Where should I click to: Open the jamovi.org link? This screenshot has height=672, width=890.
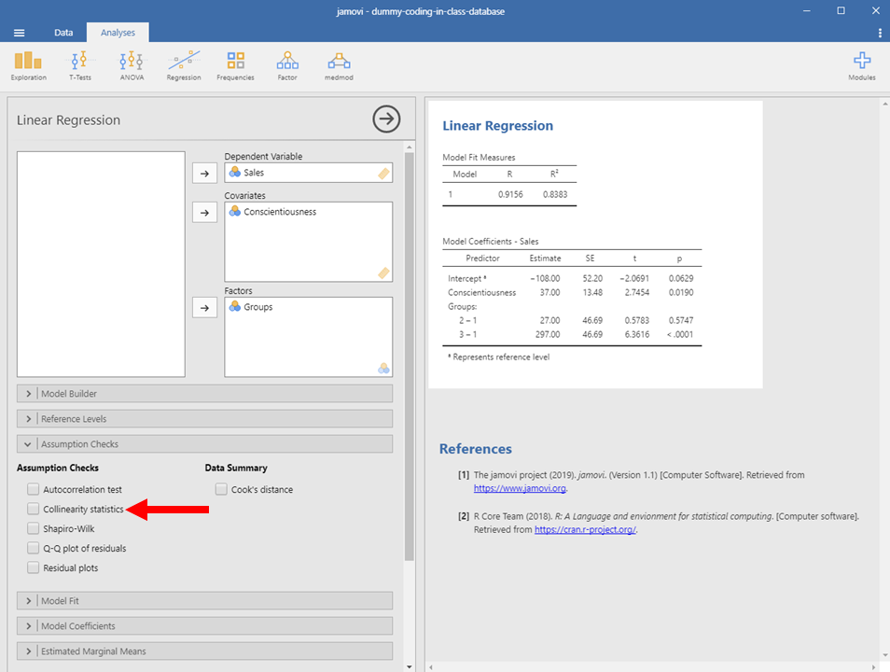[x=519, y=488]
